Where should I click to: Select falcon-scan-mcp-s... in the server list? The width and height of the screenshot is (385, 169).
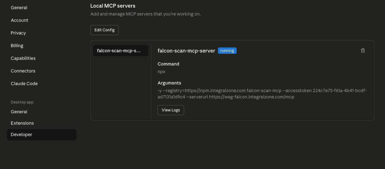[x=121, y=51]
